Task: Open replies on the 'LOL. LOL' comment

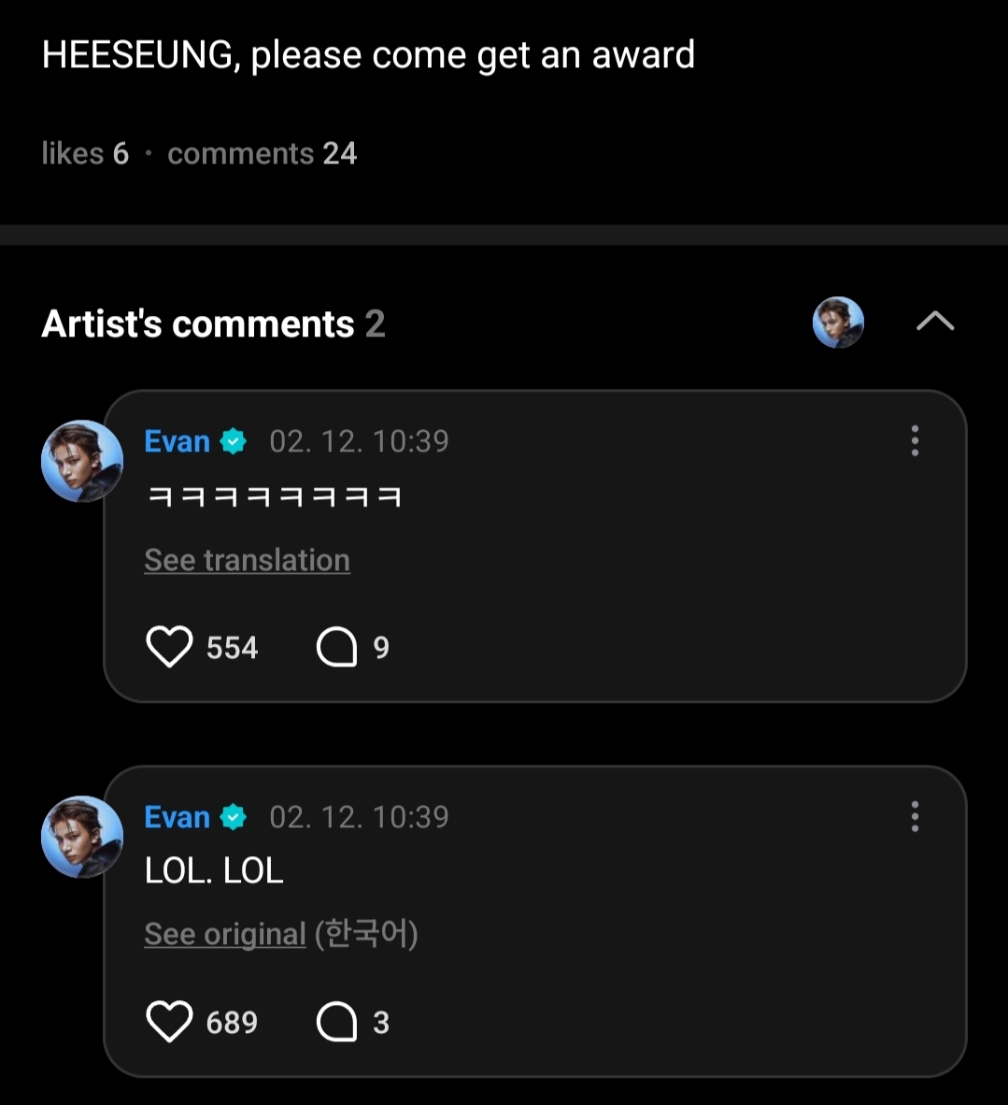Action: [x=337, y=1022]
